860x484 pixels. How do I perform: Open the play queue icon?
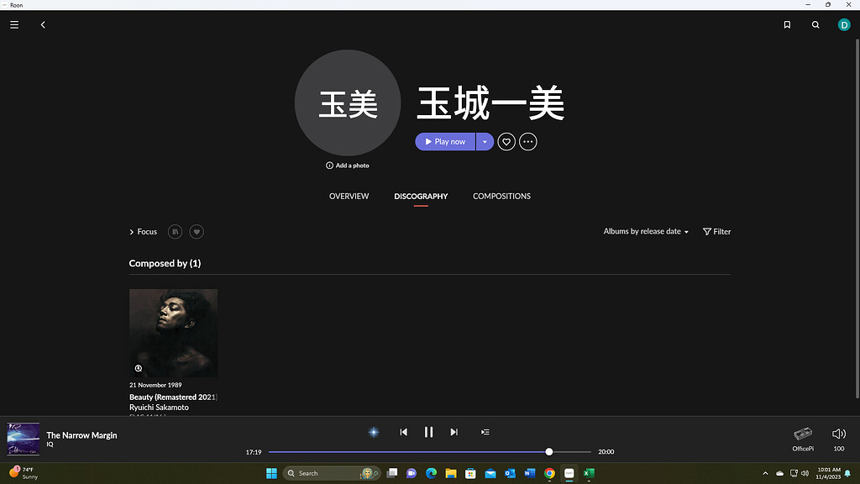point(485,432)
